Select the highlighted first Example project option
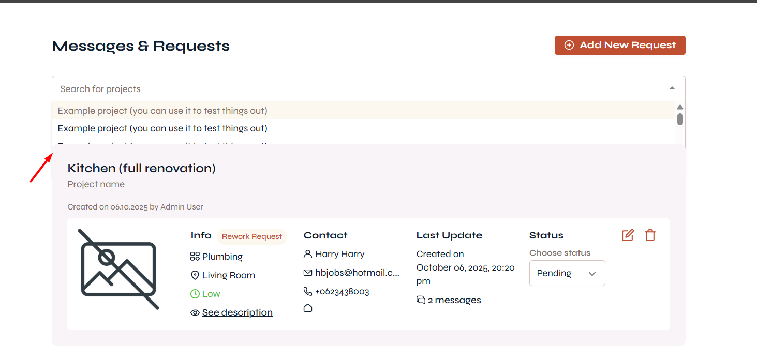This screenshot has width=757, height=359. click(x=162, y=111)
